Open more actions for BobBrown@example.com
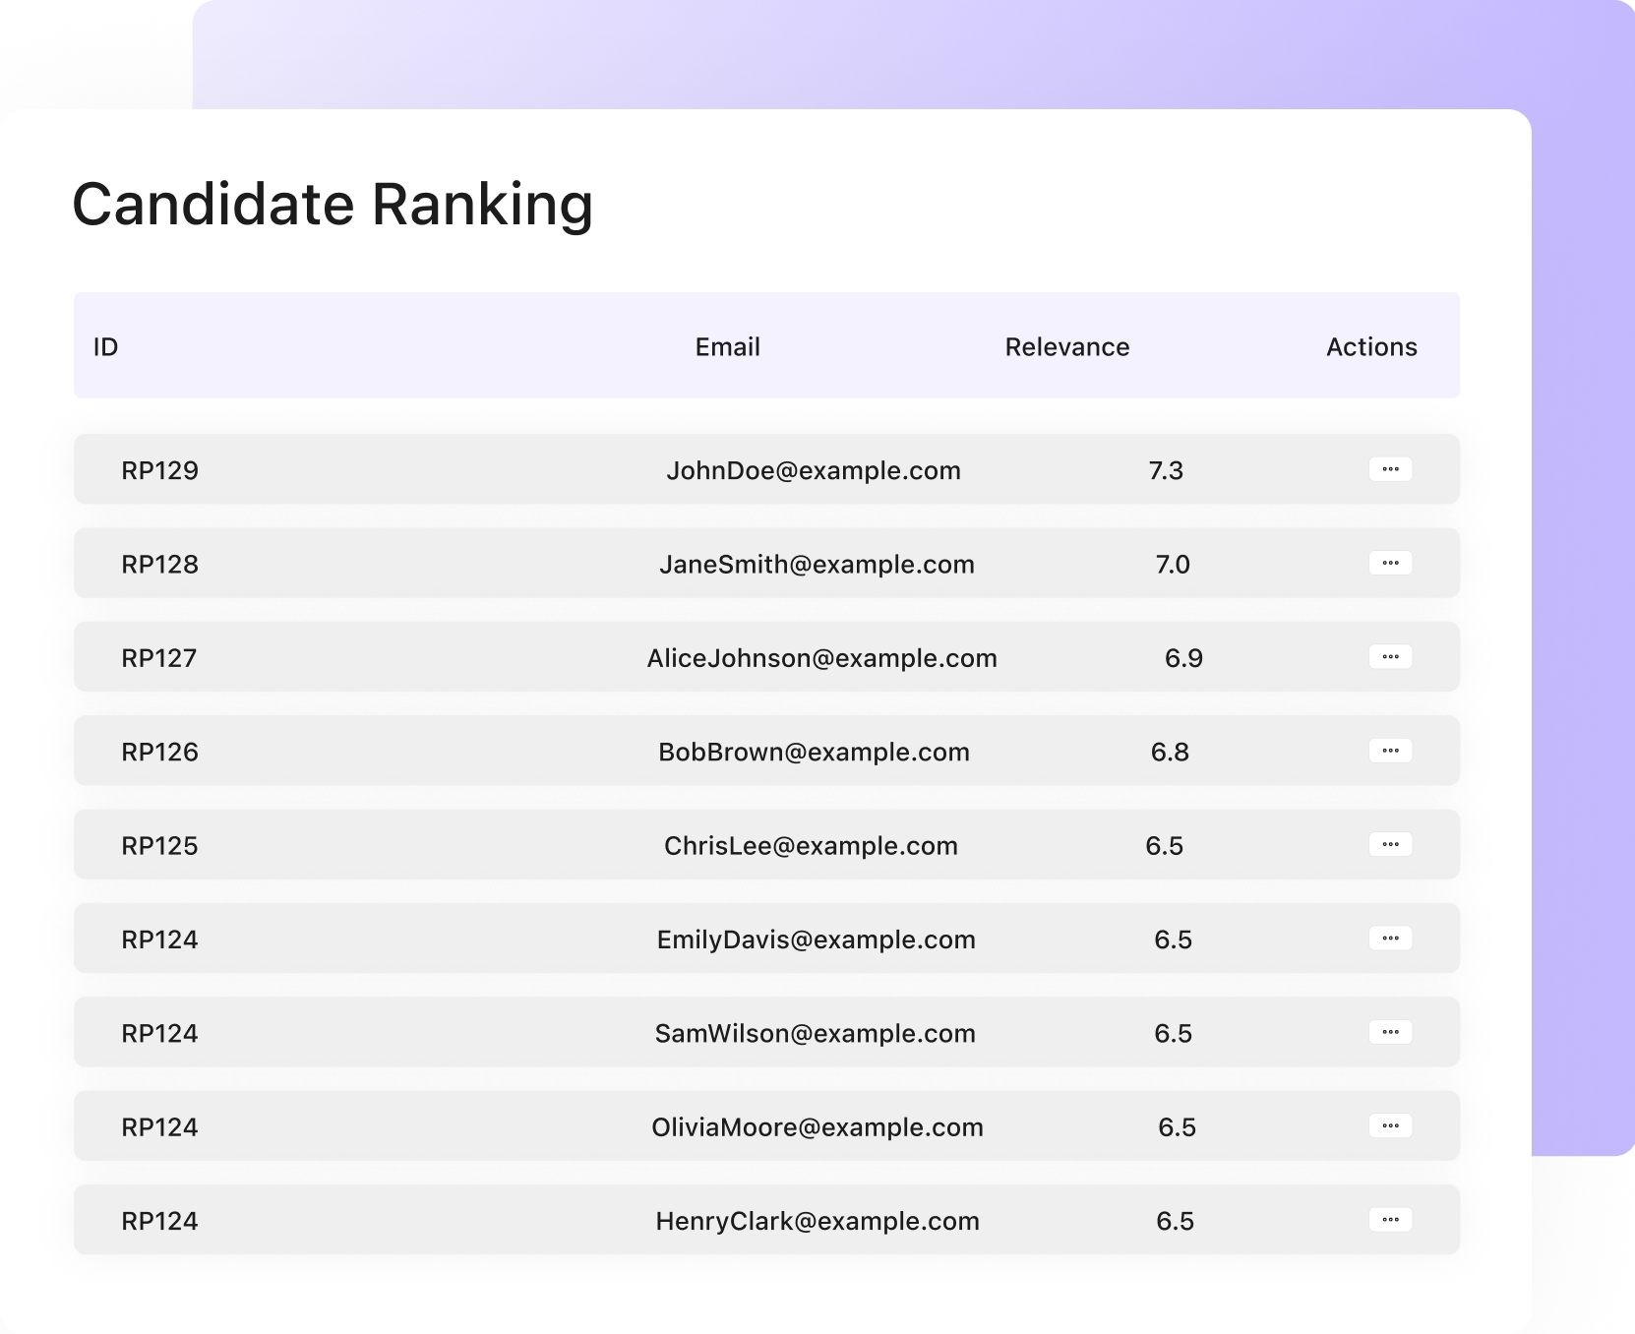1635x1334 pixels. [1390, 751]
